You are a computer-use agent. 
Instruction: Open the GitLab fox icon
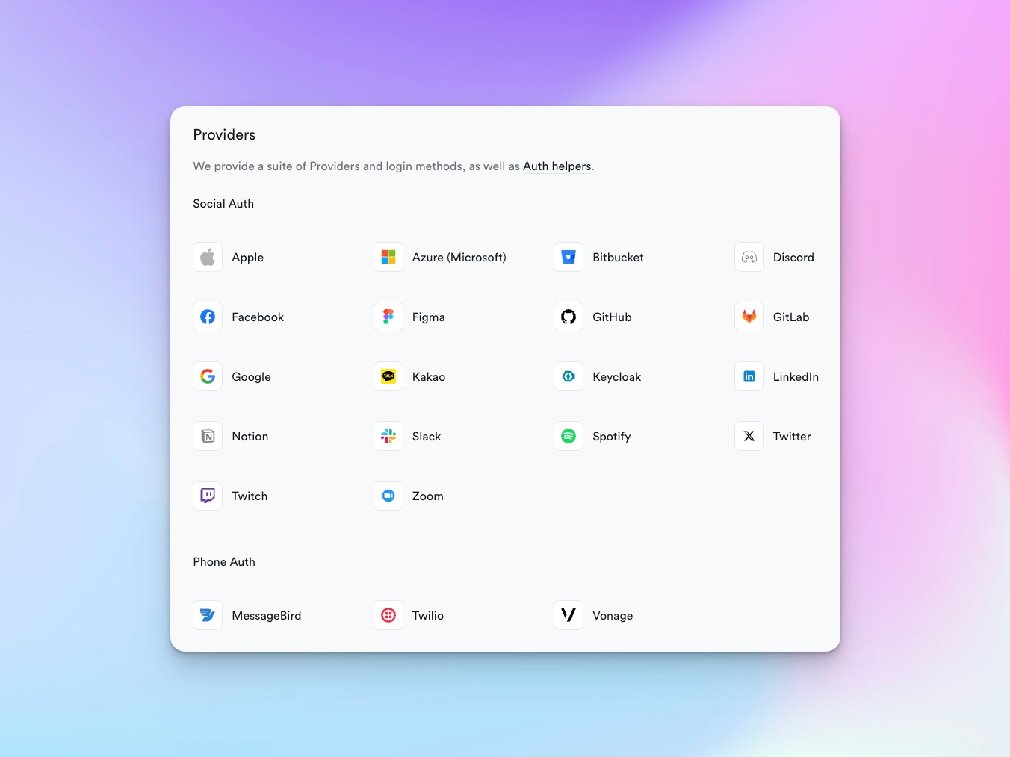click(x=749, y=317)
